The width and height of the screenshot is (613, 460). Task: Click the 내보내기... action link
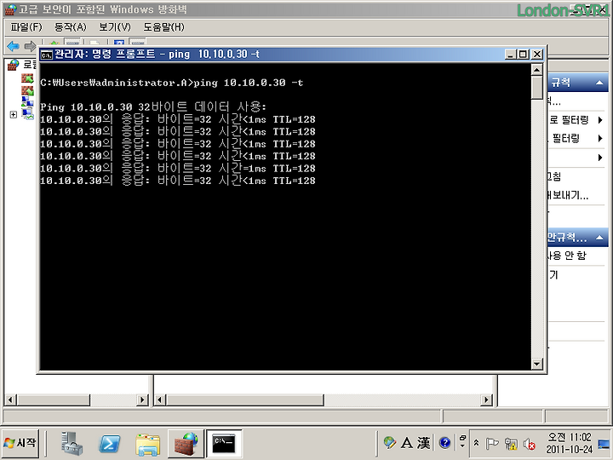(568, 195)
